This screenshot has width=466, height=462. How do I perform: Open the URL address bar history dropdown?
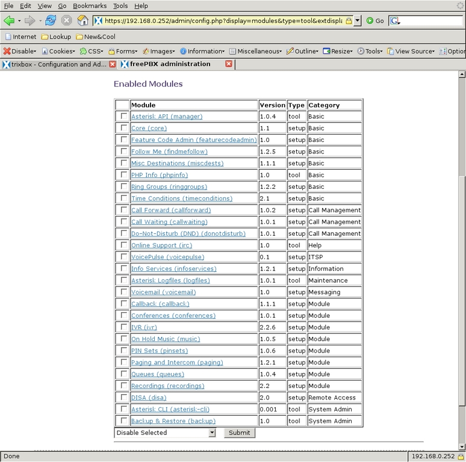[357, 20]
